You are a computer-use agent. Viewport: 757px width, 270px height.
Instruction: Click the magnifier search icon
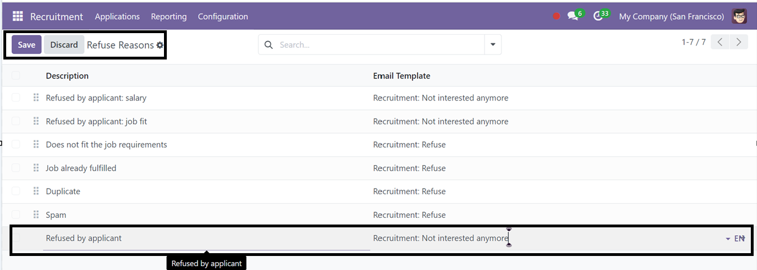coord(268,45)
